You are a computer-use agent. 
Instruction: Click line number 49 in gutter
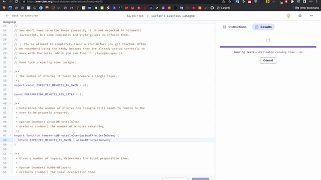click(5, 144)
